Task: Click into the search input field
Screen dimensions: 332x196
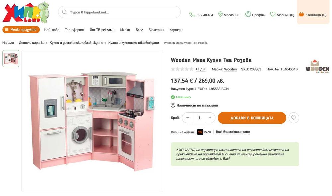Action: pyautogui.click(x=123, y=12)
